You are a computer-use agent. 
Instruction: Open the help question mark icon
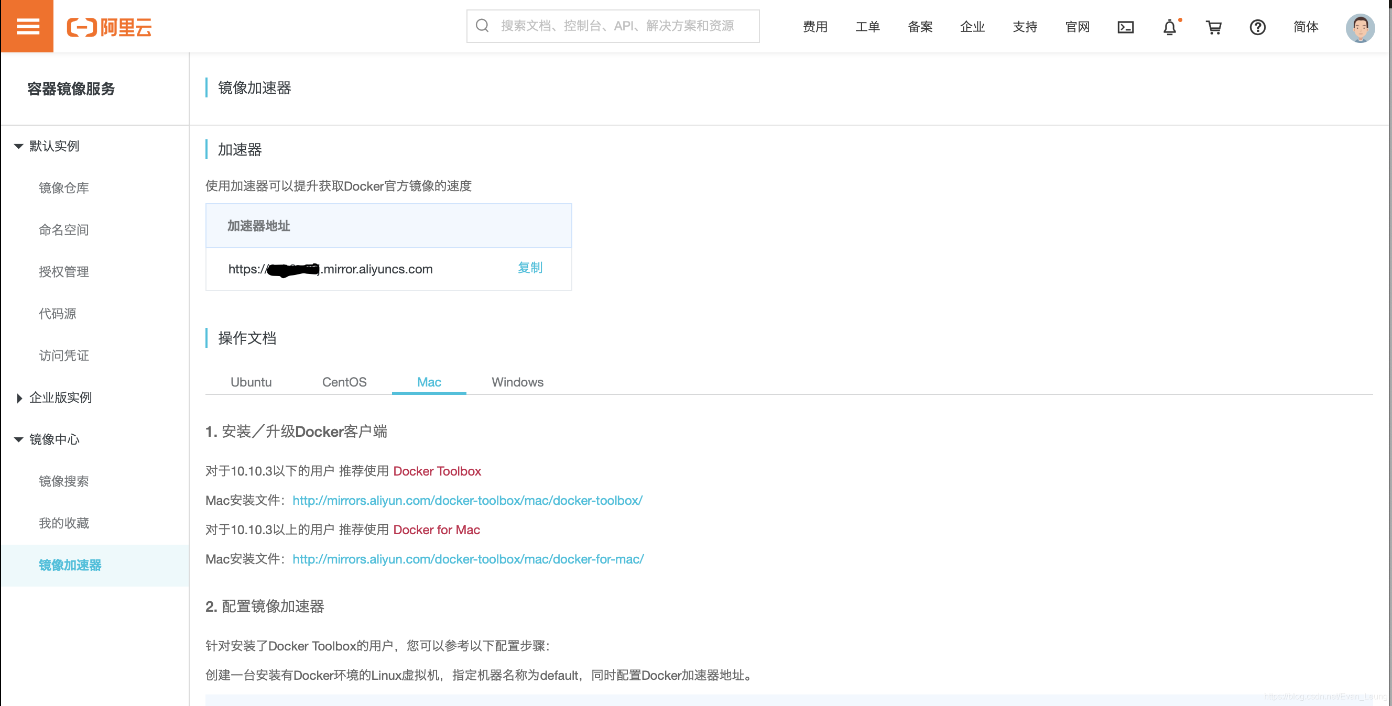pyautogui.click(x=1257, y=27)
